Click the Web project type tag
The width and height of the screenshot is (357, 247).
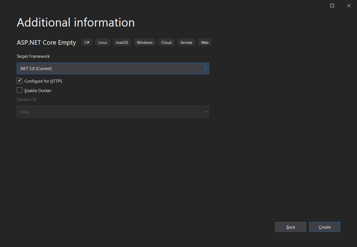click(x=205, y=42)
